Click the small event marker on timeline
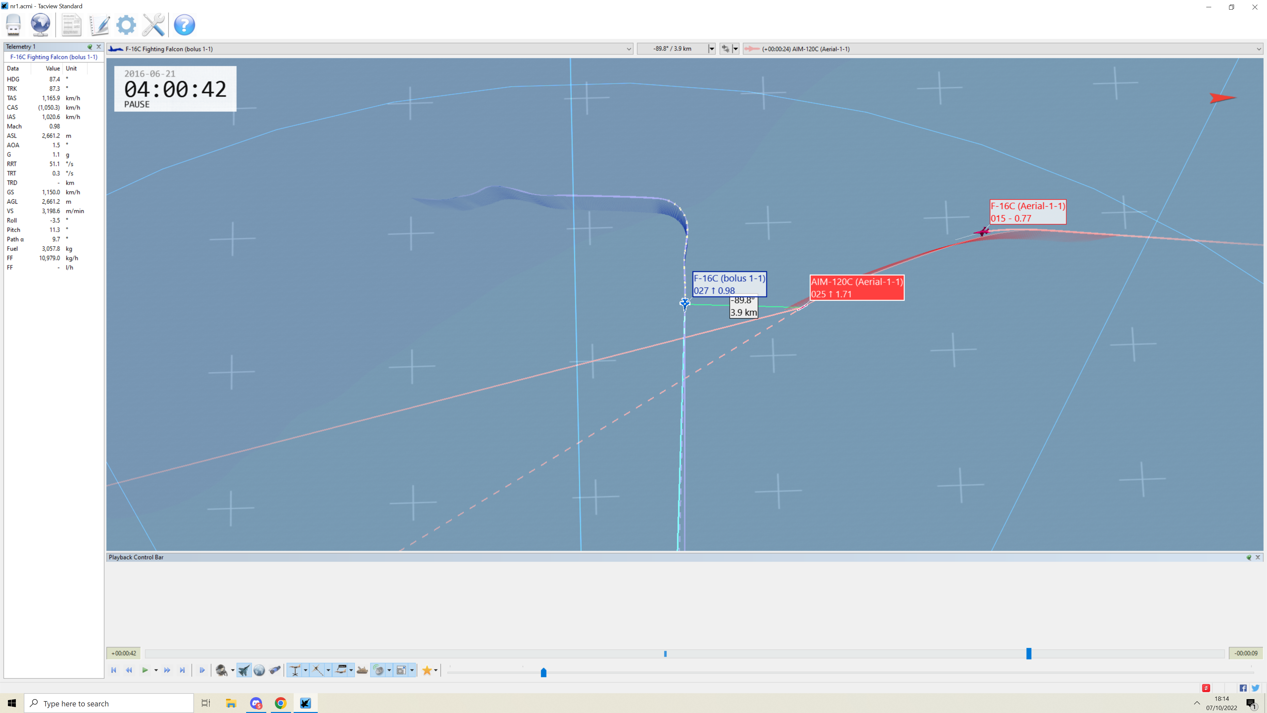 pos(666,654)
